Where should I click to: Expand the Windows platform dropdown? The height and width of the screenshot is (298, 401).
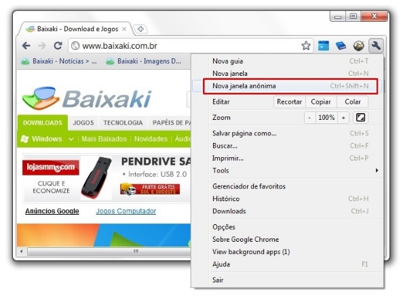pyautogui.click(x=71, y=139)
